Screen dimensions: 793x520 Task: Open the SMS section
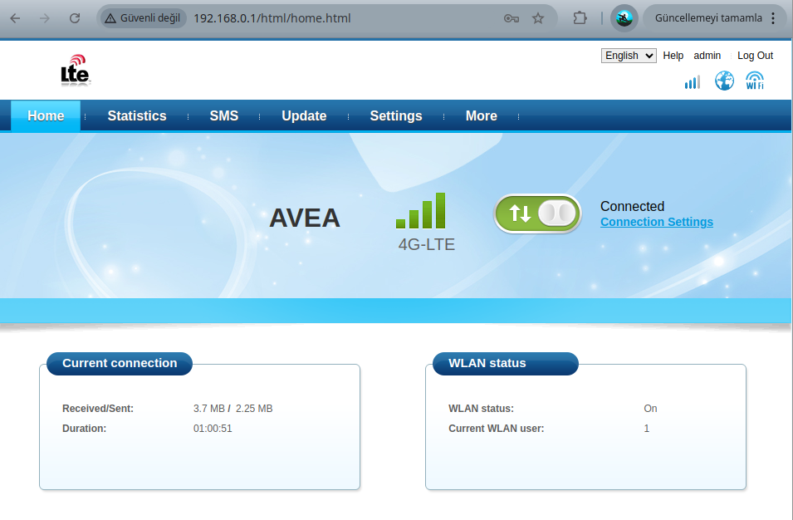point(223,115)
